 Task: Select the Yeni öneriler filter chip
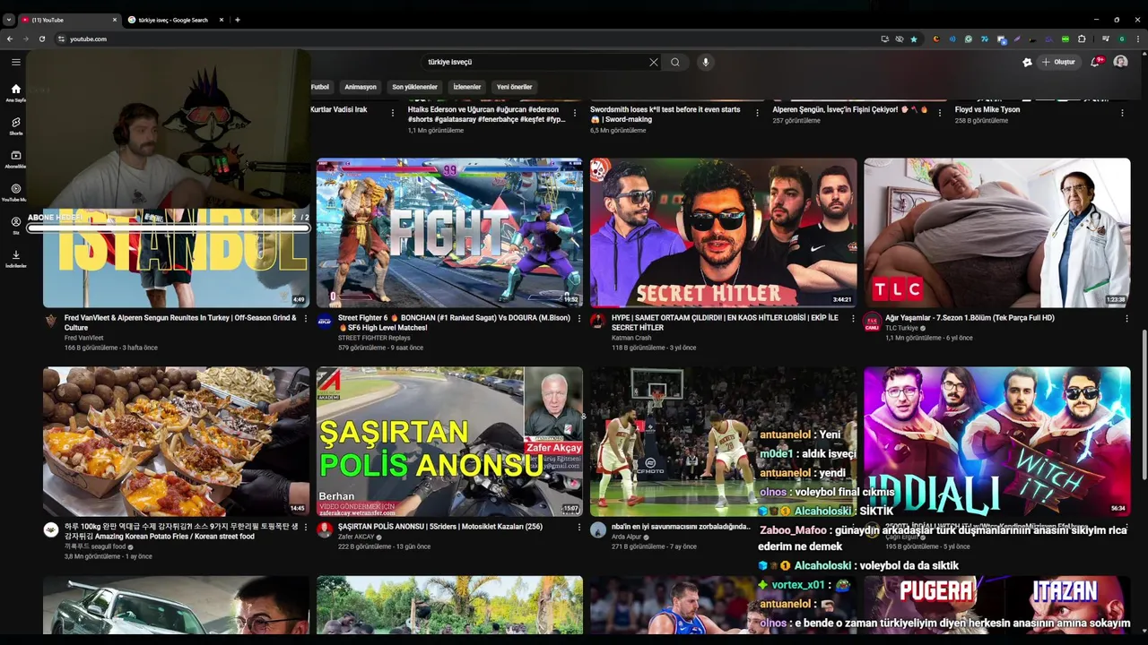click(x=515, y=87)
